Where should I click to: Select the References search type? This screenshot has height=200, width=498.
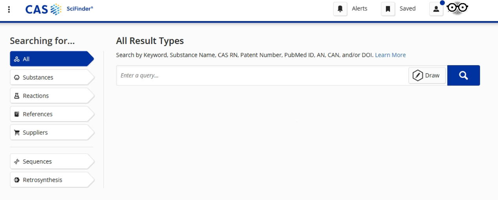[51, 114]
